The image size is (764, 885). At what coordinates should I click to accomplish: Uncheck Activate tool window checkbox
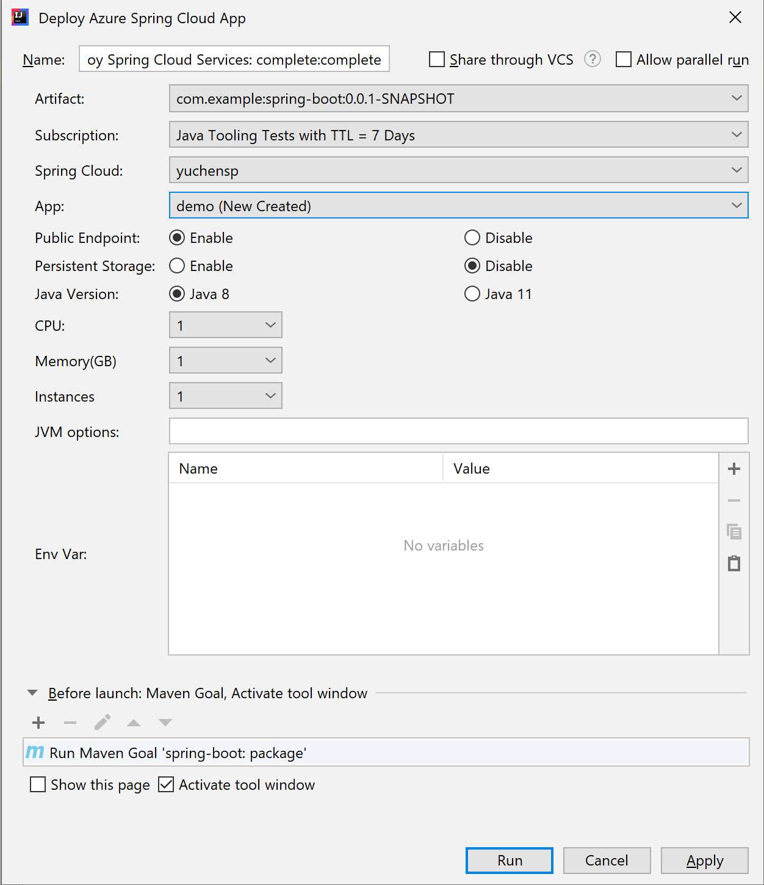166,784
